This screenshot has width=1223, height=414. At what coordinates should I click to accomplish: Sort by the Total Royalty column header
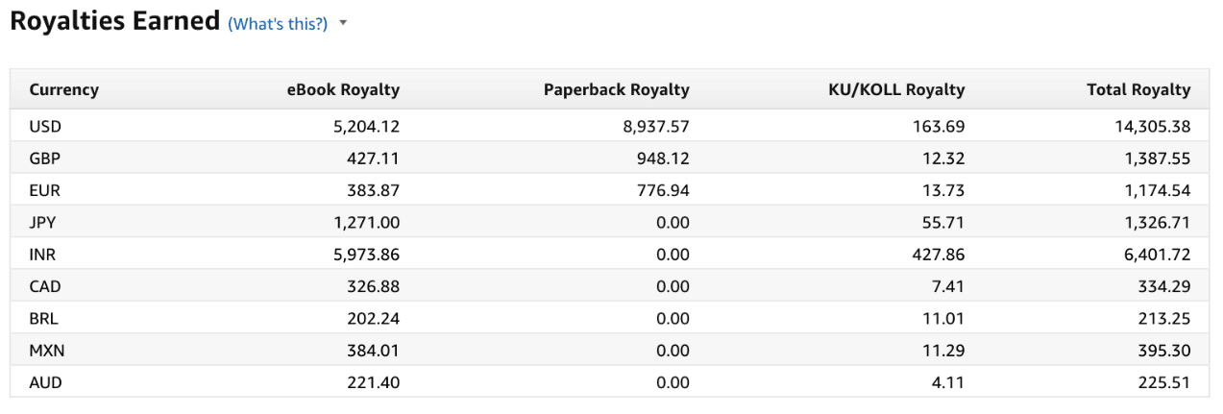(x=1138, y=89)
